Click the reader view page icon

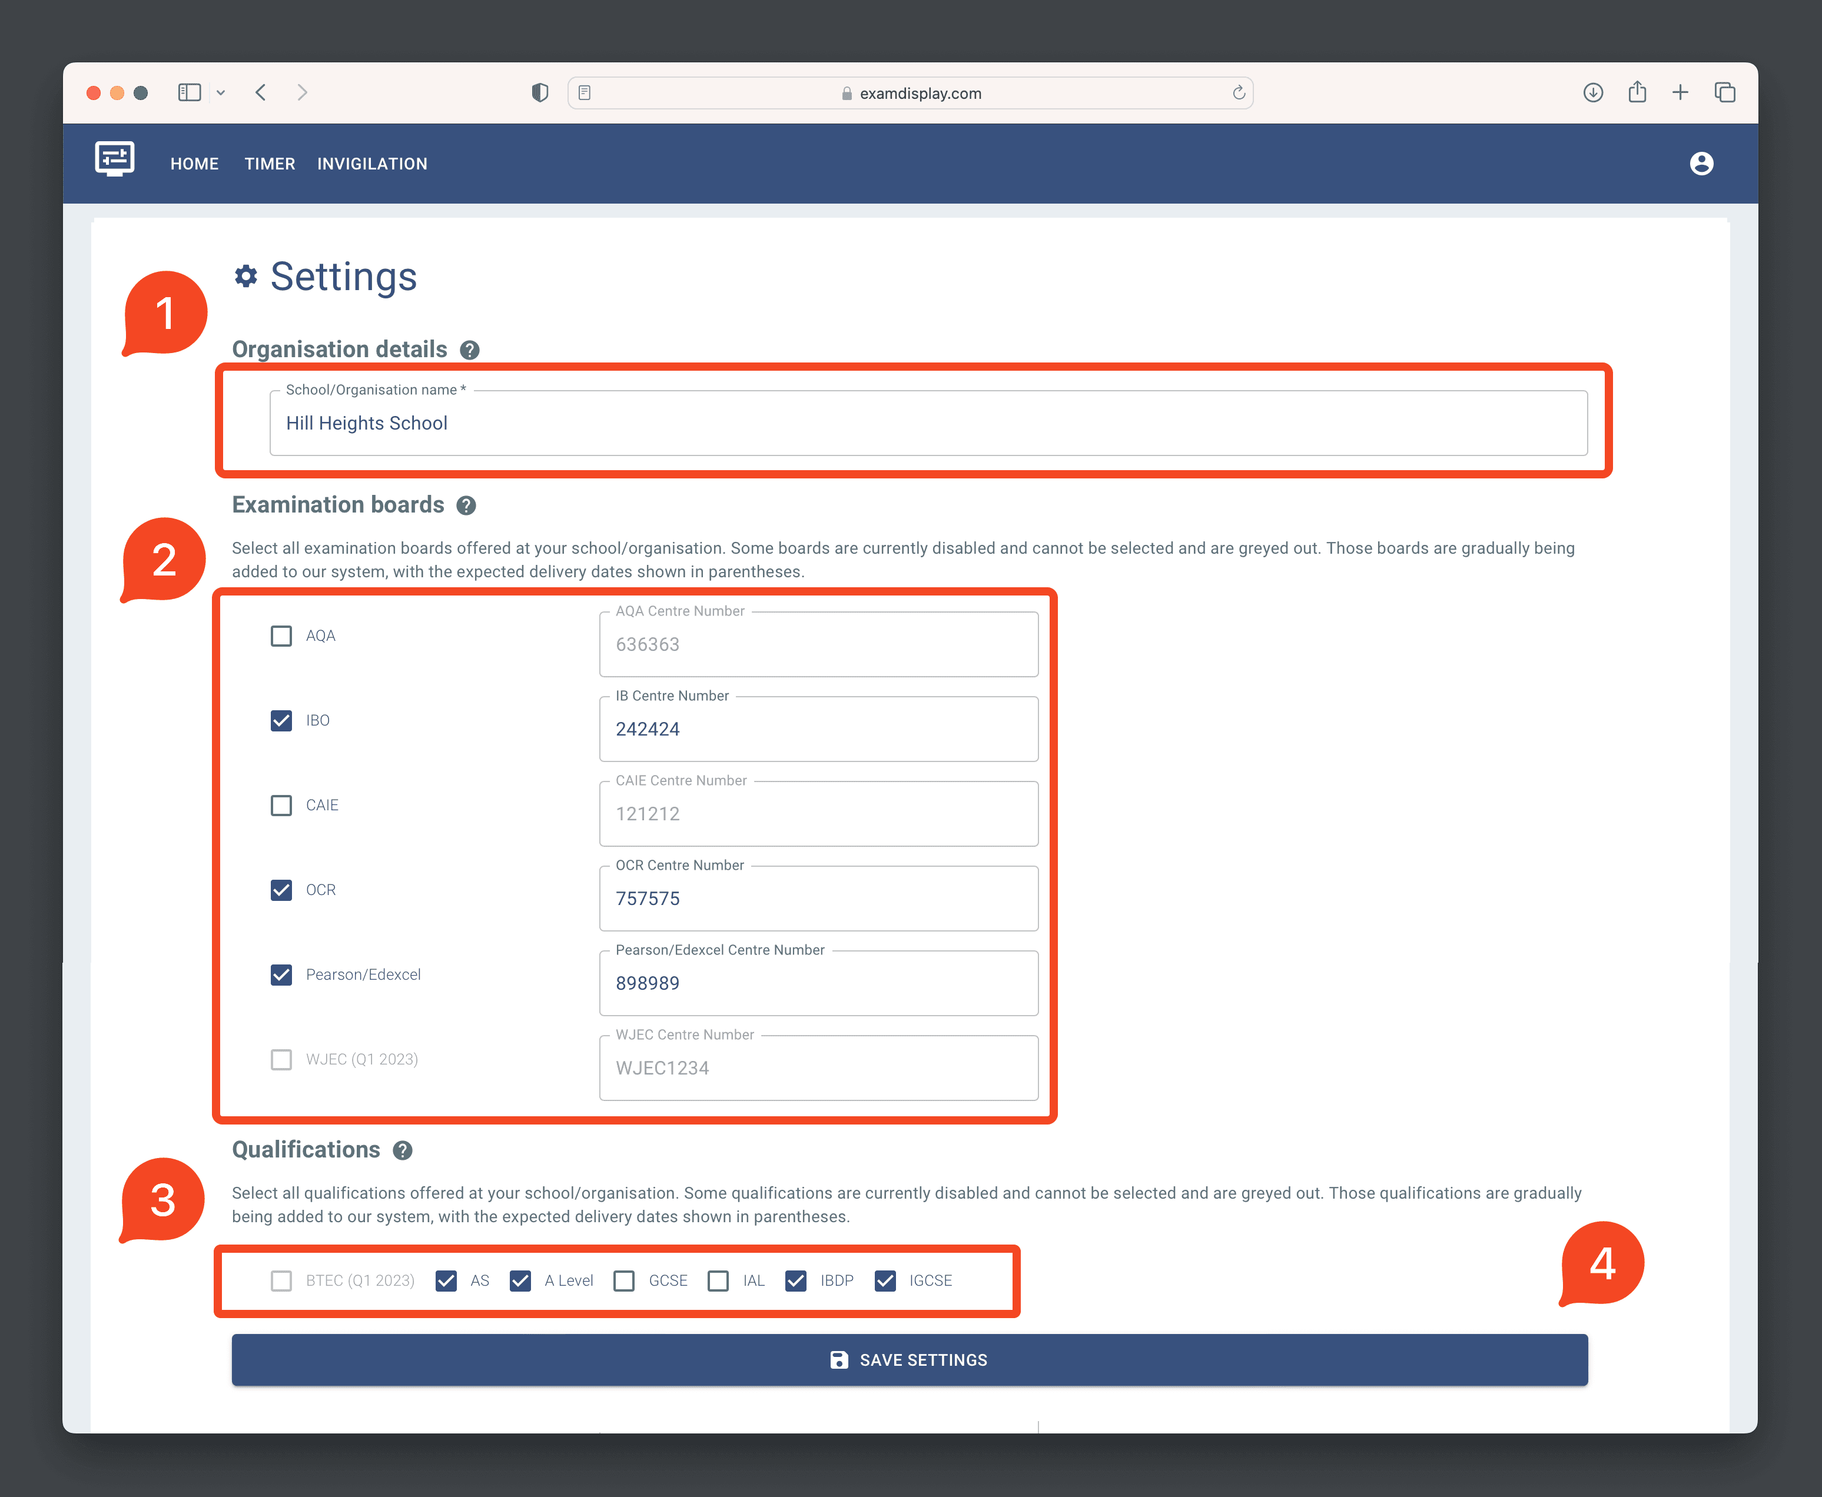pyautogui.click(x=585, y=92)
